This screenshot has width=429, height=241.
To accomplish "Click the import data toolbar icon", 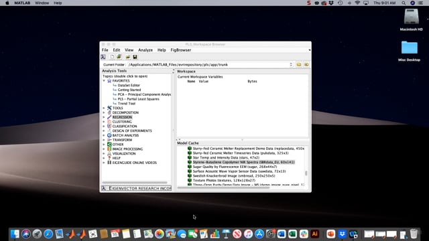I will coord(119,57).
